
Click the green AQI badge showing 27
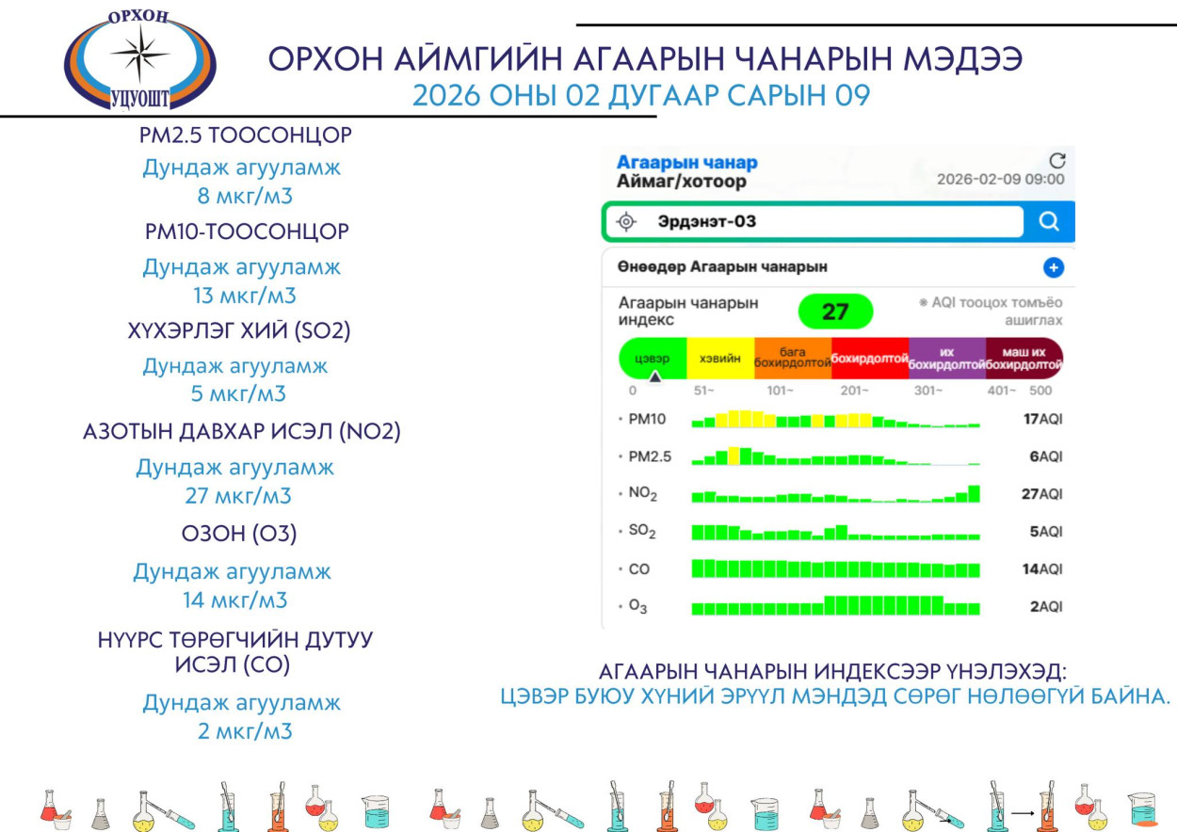pyautogui.click(x=835, y=312)
